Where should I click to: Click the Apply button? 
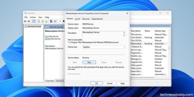(x=123, y=83)
